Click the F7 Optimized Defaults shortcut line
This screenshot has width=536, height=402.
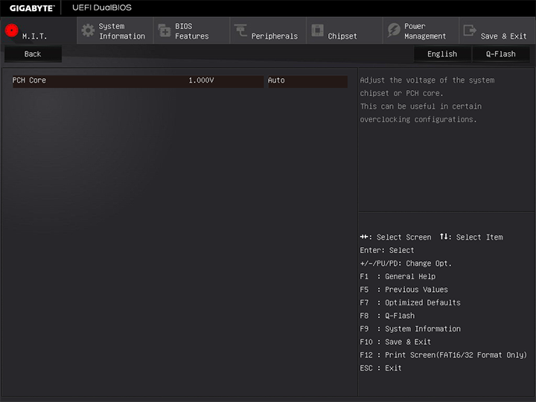point(410,302)
